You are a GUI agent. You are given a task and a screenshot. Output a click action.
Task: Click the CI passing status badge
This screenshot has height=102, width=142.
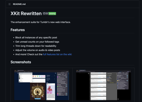pos(49,13)
